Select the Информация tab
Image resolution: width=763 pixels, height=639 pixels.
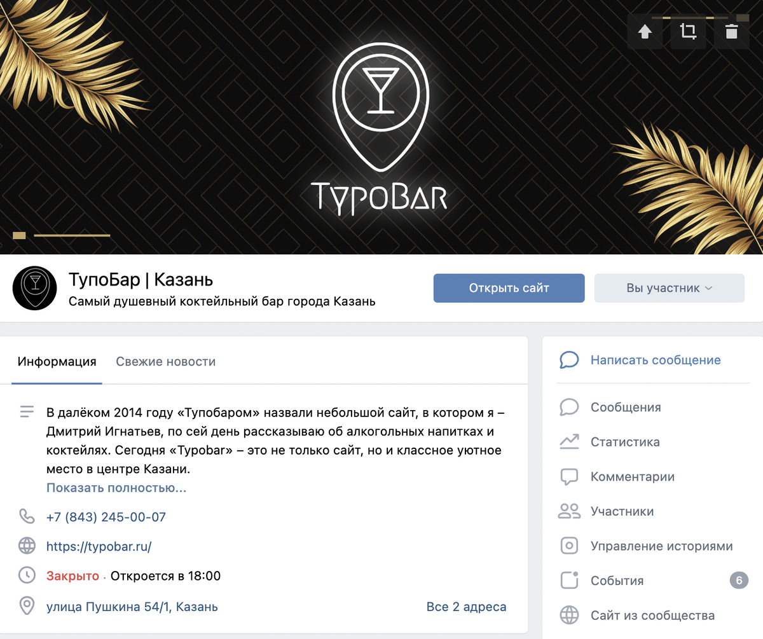coord(57,362)
